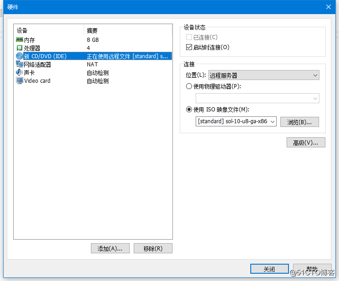Screen dimensions: 339x281
Task: Select the Video card row text
Action: click(x=37, y=81)
